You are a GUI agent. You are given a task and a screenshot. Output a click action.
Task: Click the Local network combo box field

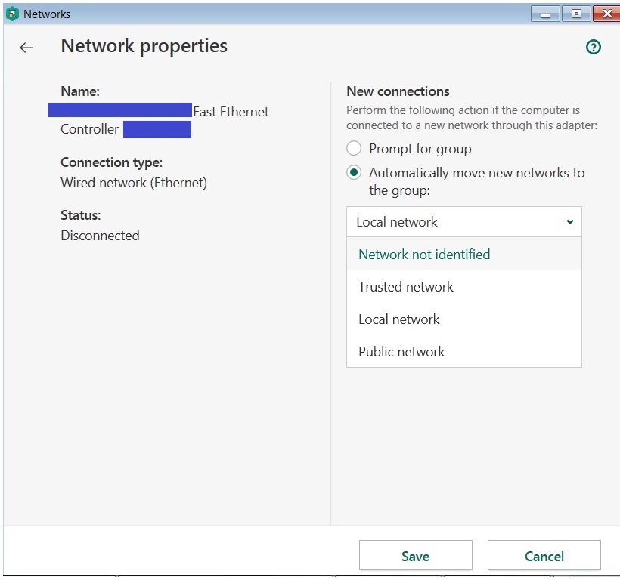point(454,222)
